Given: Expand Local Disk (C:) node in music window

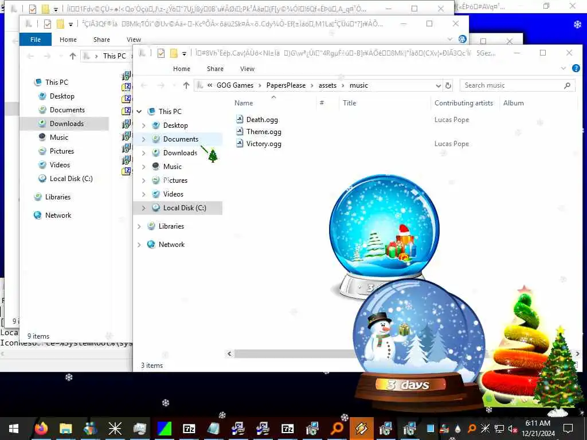Looking at the screenshot, I should coord(144,208).
